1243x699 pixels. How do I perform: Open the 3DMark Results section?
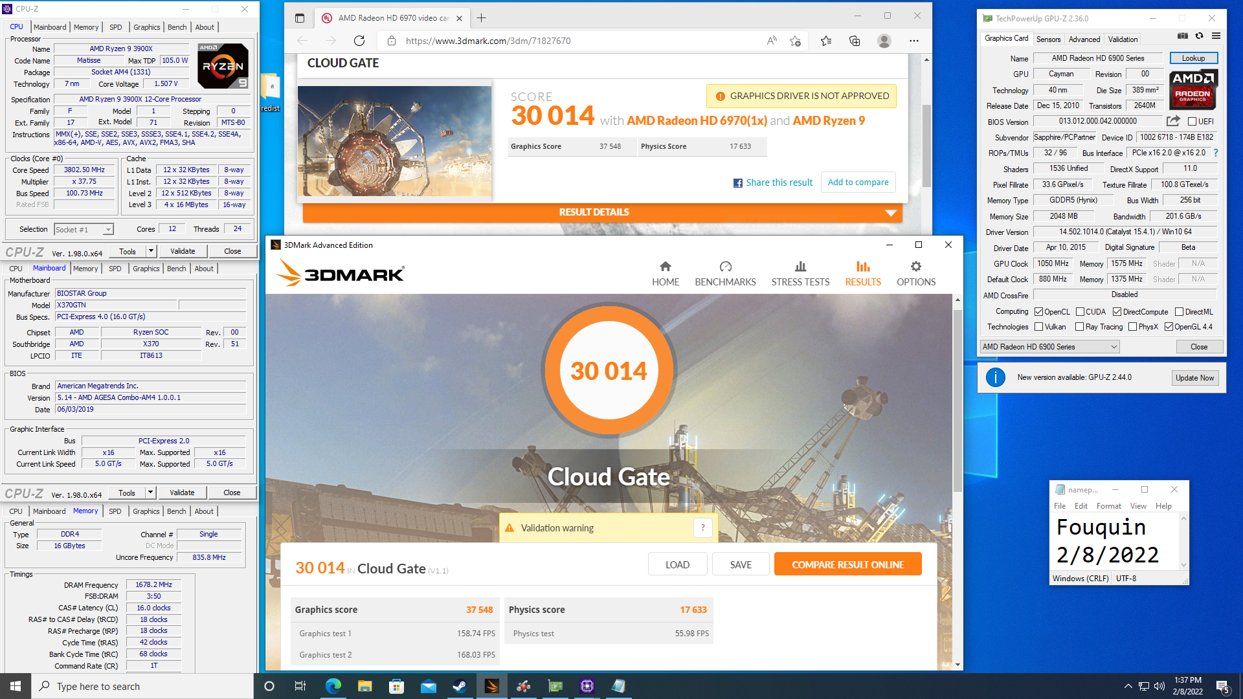[x=863, y=274]
